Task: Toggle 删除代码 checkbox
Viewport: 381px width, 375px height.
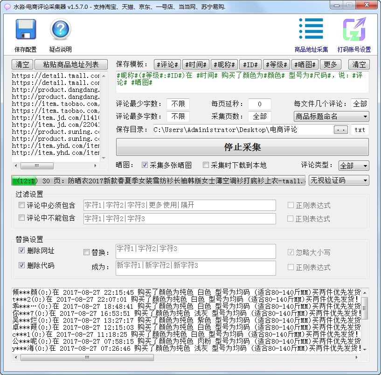Action: pyautogui.click(x=21, y=265)
